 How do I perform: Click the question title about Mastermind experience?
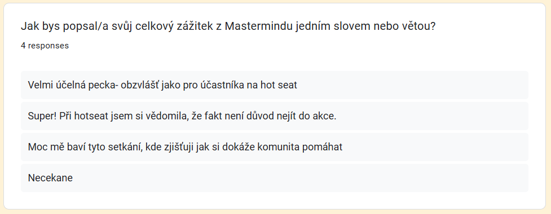pos(228,26)
